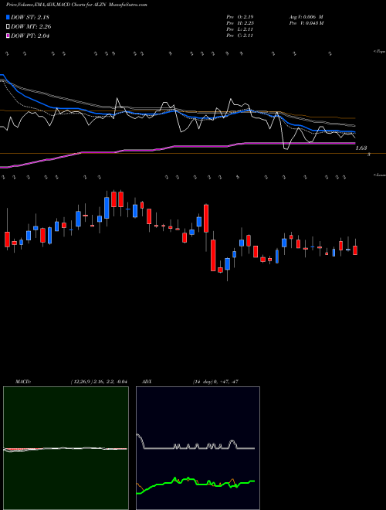The image size is (386, 510).
Task: Open the dark blue ADX indicator chart panel
Action: (x=198, y=448)
